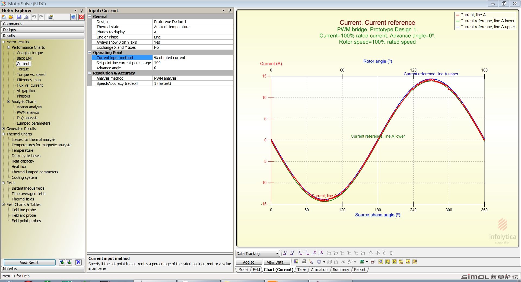Click the open folder icon in Motor Explorer

[x=11, y=17]
